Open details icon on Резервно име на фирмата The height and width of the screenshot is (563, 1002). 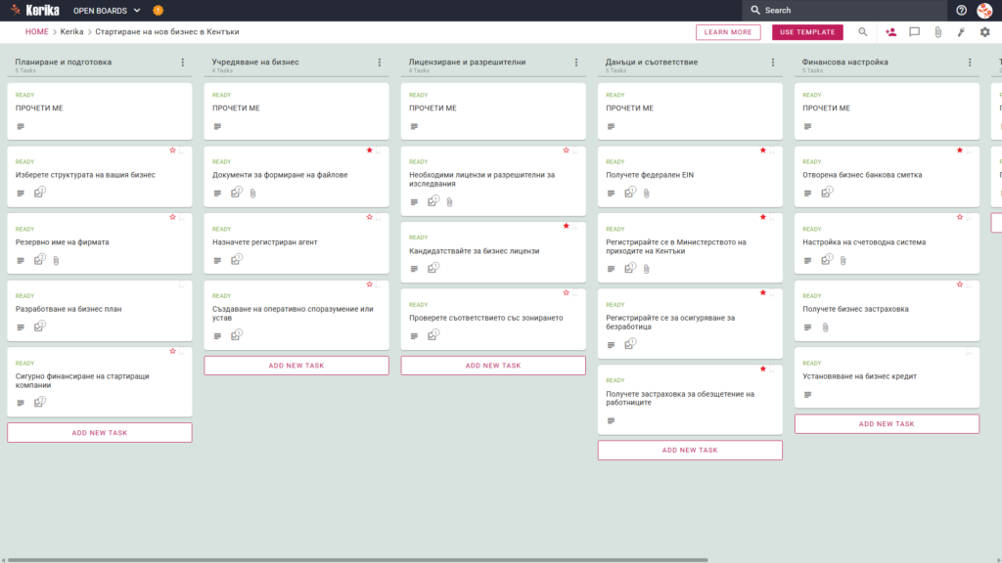pos(21,260)
